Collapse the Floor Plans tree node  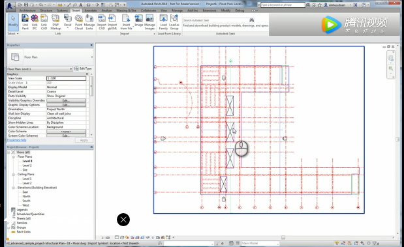(x=14, y=156)
